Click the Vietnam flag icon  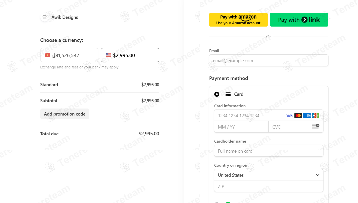click(48, 55)
